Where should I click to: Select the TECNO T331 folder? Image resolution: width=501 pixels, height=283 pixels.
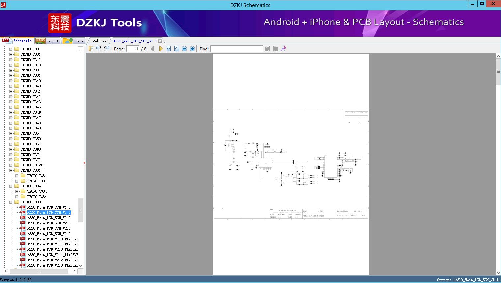(31, 75)
